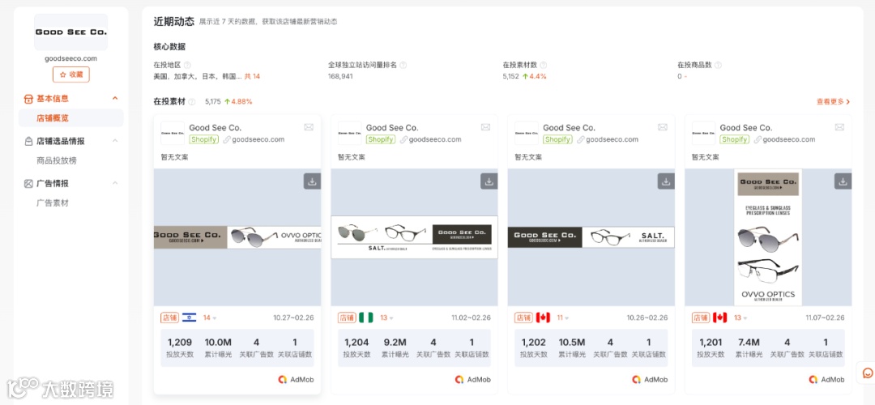This screenshot has width=875, height=405.
Task: Download the third card's SALT banner creative
Action: (x=666, y=181)
